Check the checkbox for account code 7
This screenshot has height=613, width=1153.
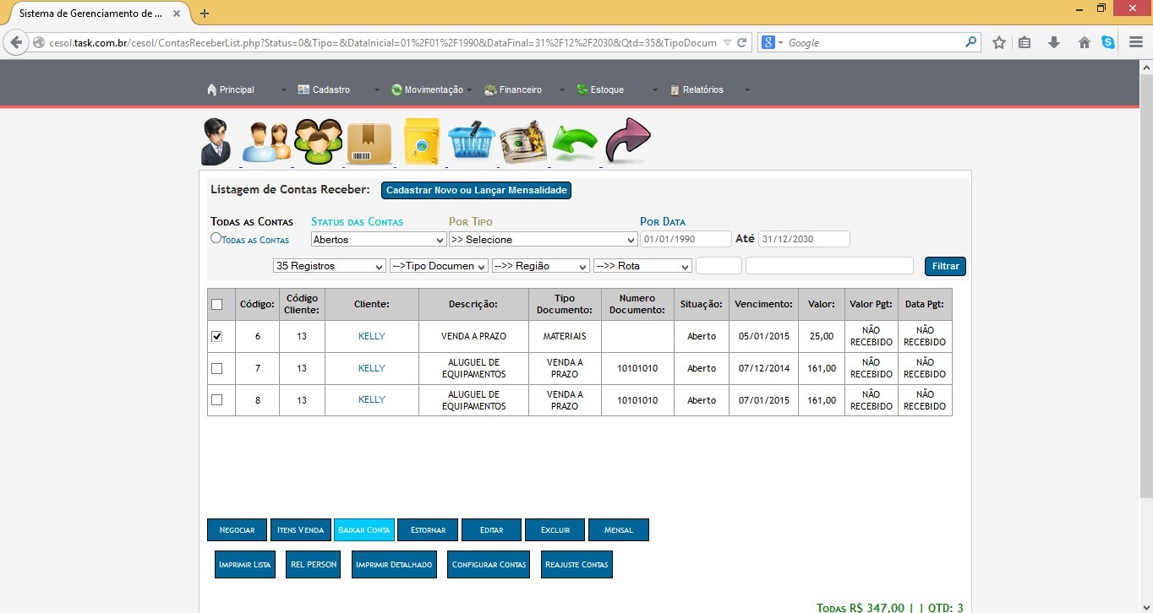click(217, 368)
